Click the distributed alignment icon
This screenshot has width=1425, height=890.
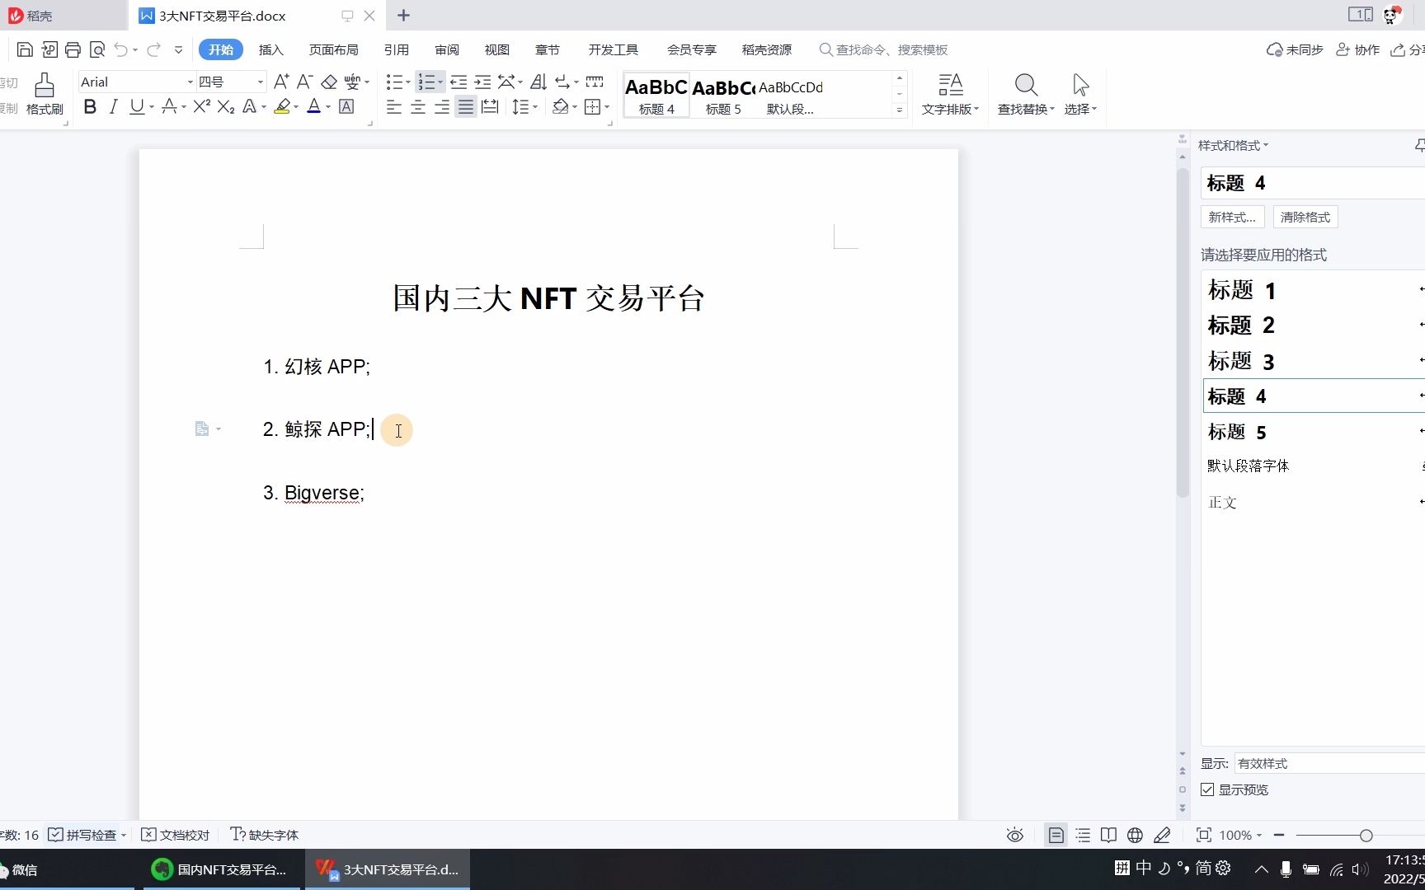[x=490, y=106]
